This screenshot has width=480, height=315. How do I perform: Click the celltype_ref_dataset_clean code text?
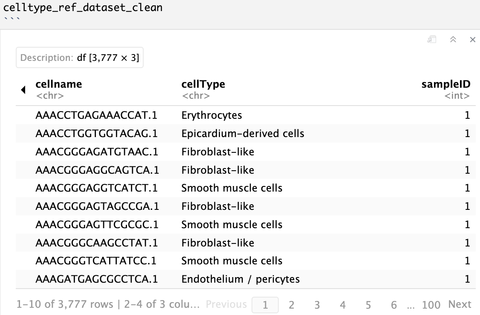click(x=81, y=7)
